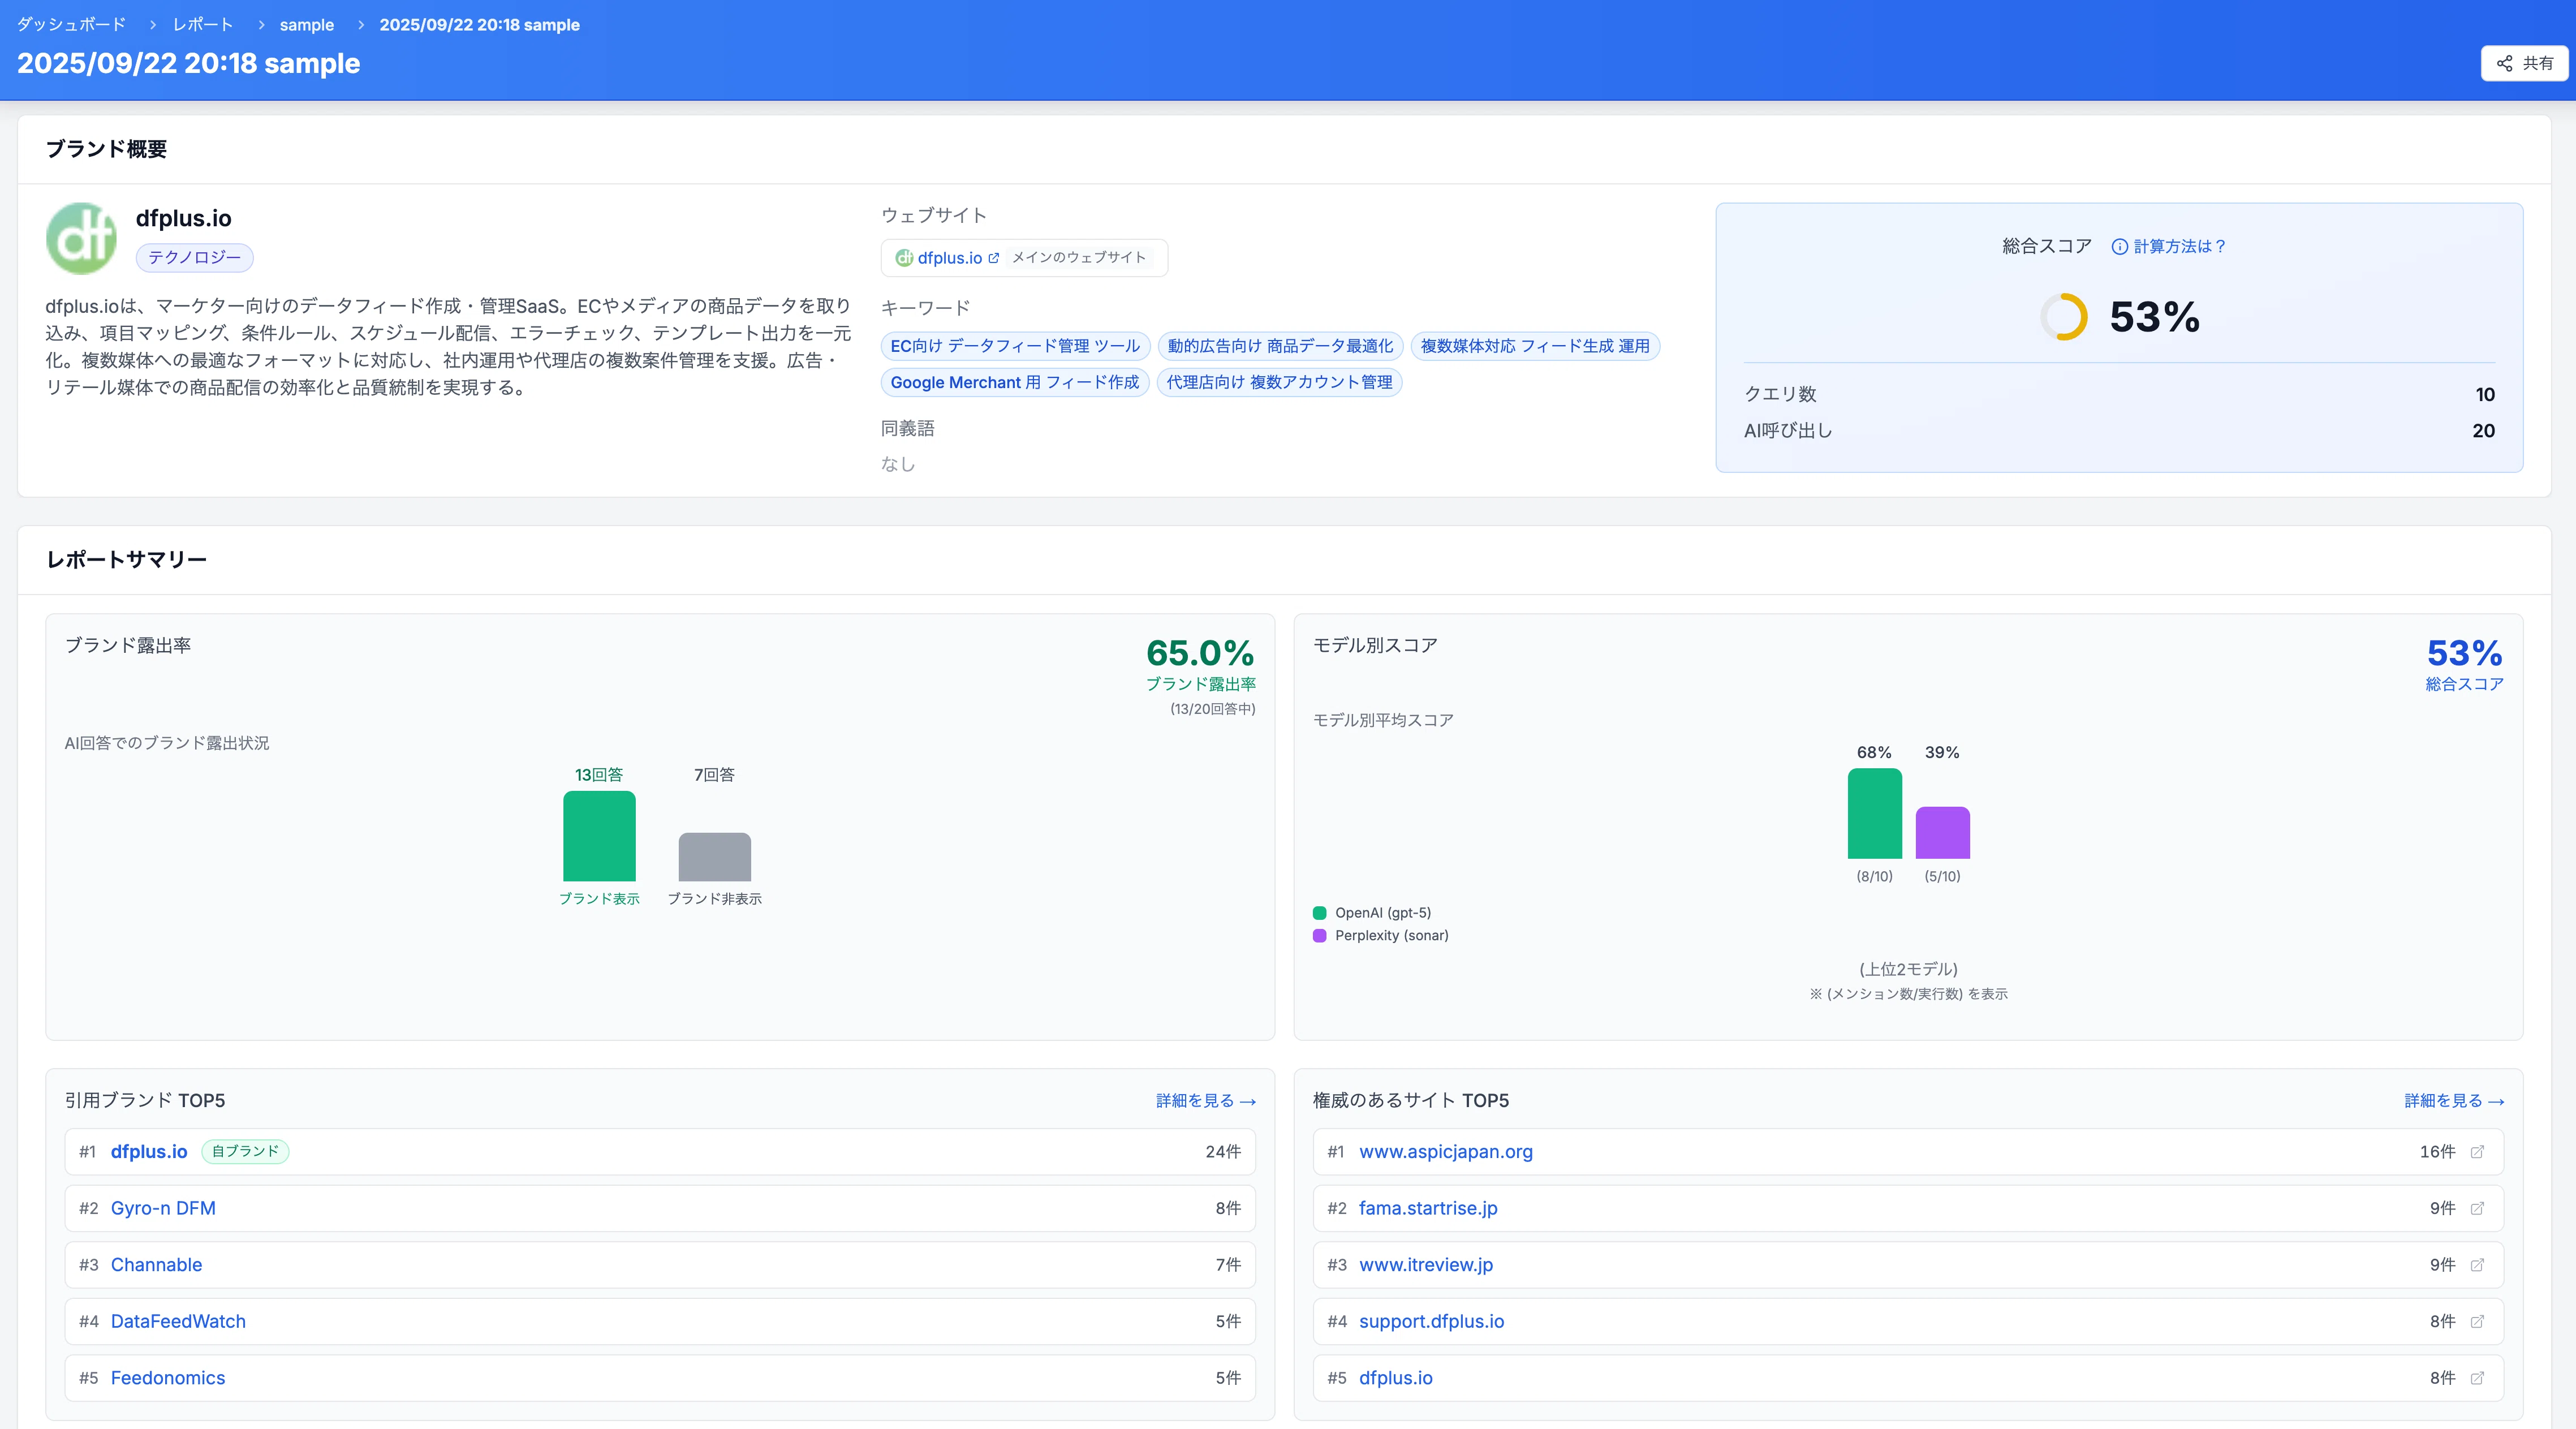Click the OpenAI (gpt-5) green legend swatch

pyautogui.click(x=1319, y=913)
